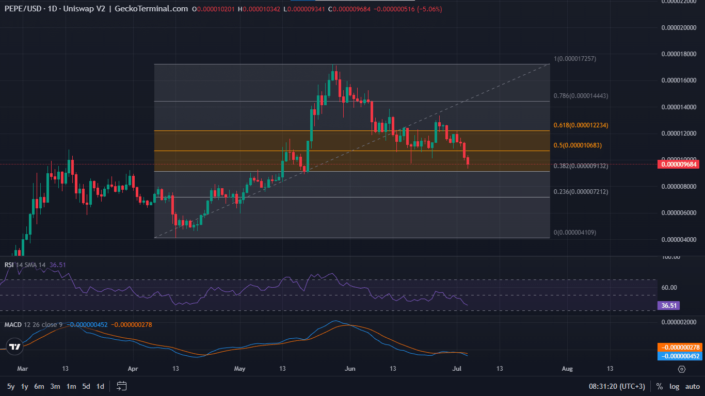Click the Apr label on time axis

133,369
